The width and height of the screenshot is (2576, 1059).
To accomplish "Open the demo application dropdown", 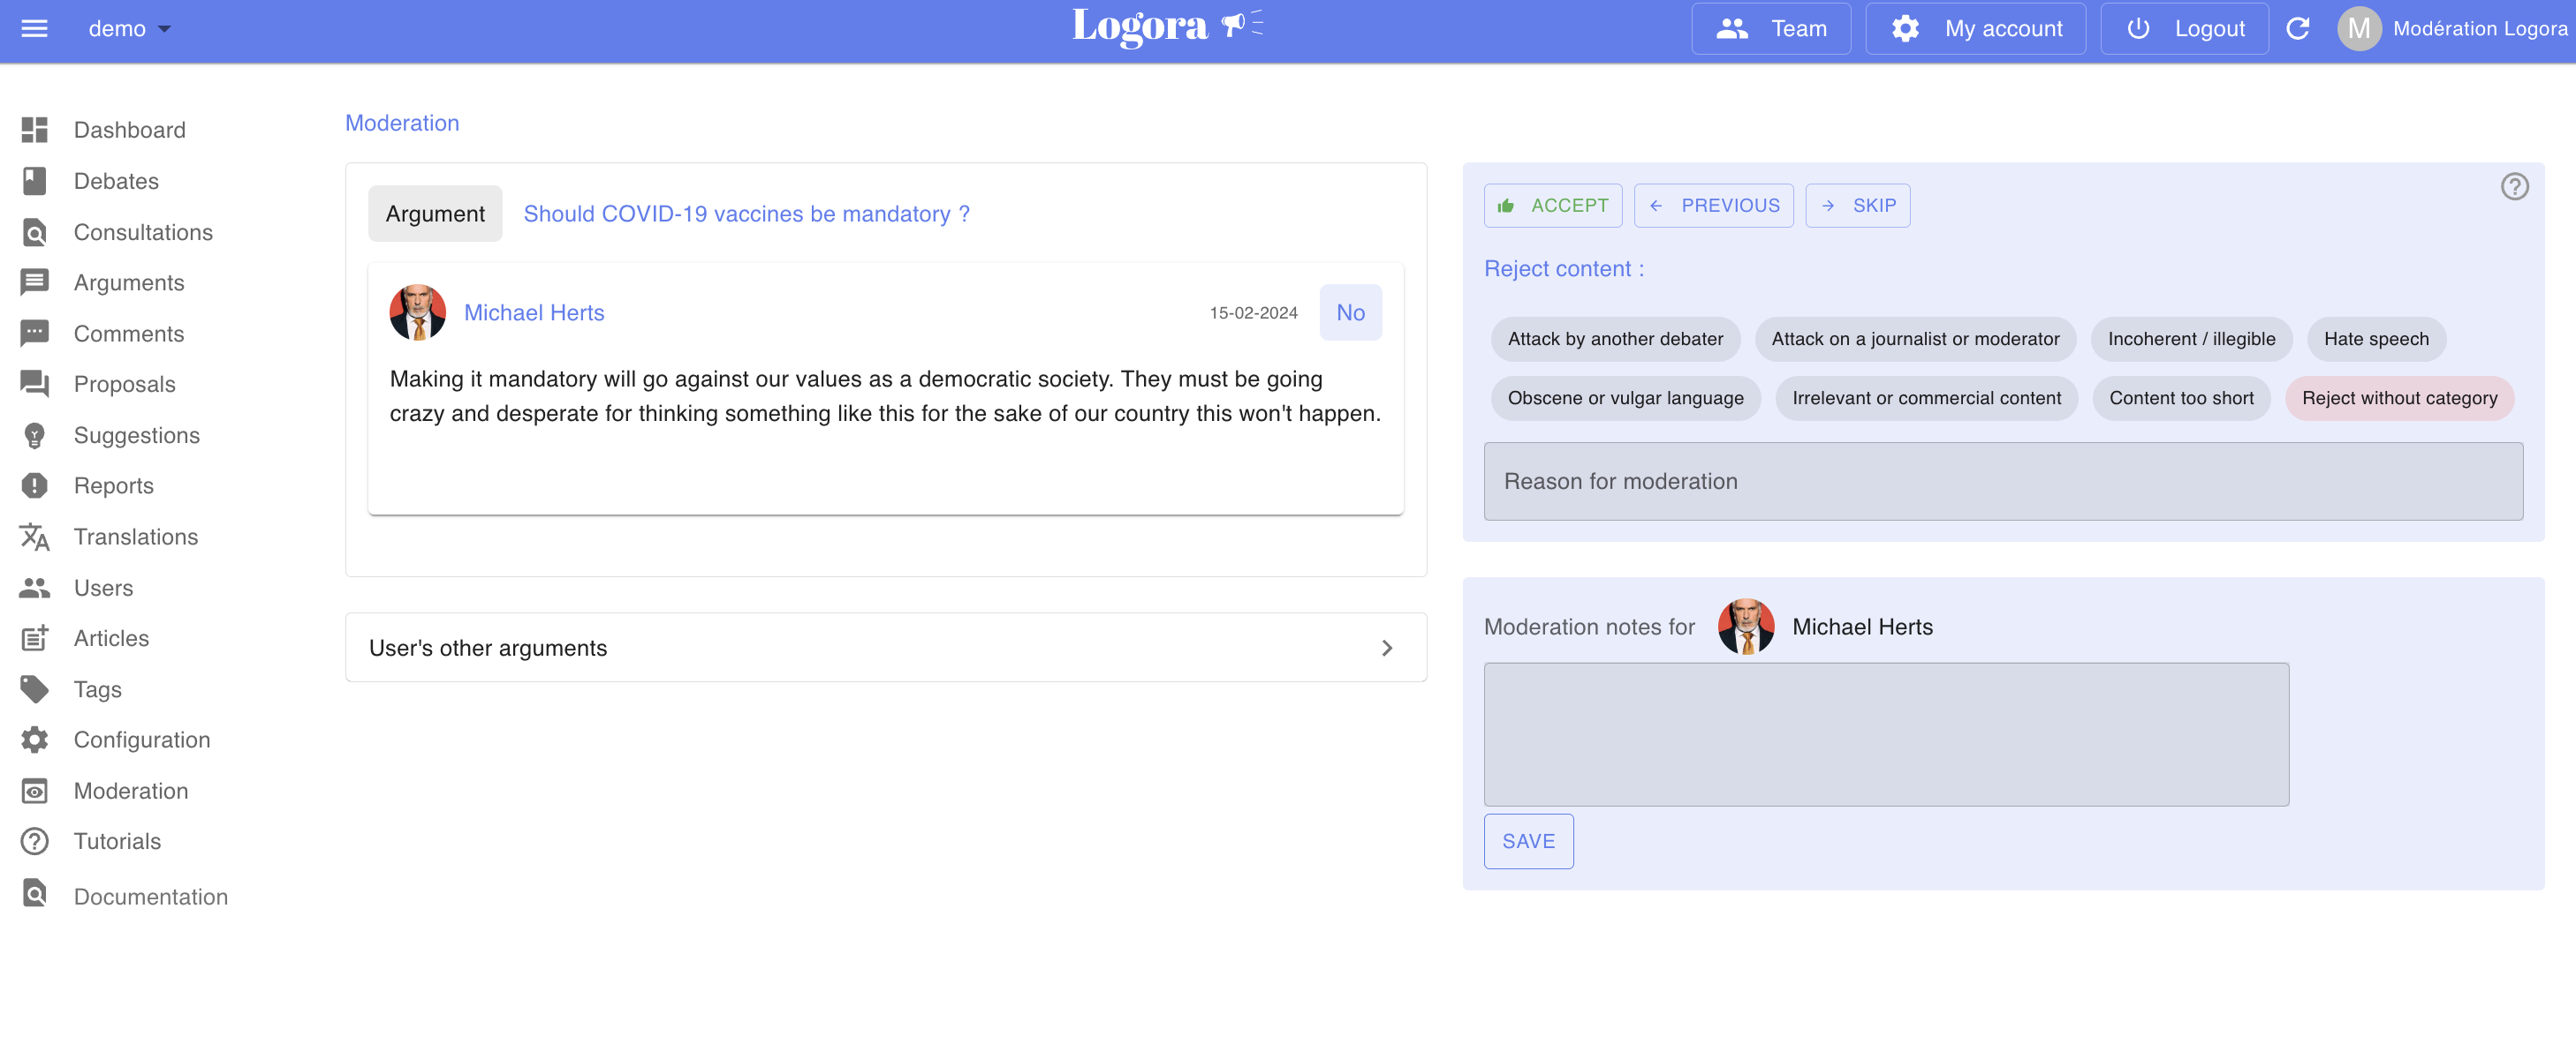I will point(129,28).
